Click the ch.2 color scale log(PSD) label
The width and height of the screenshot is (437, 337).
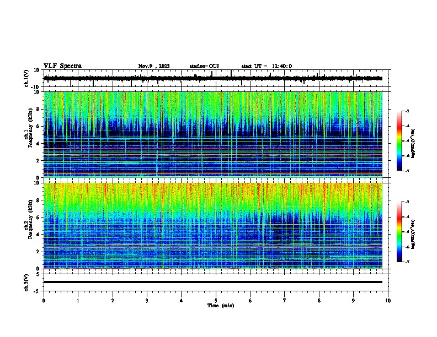413,234
